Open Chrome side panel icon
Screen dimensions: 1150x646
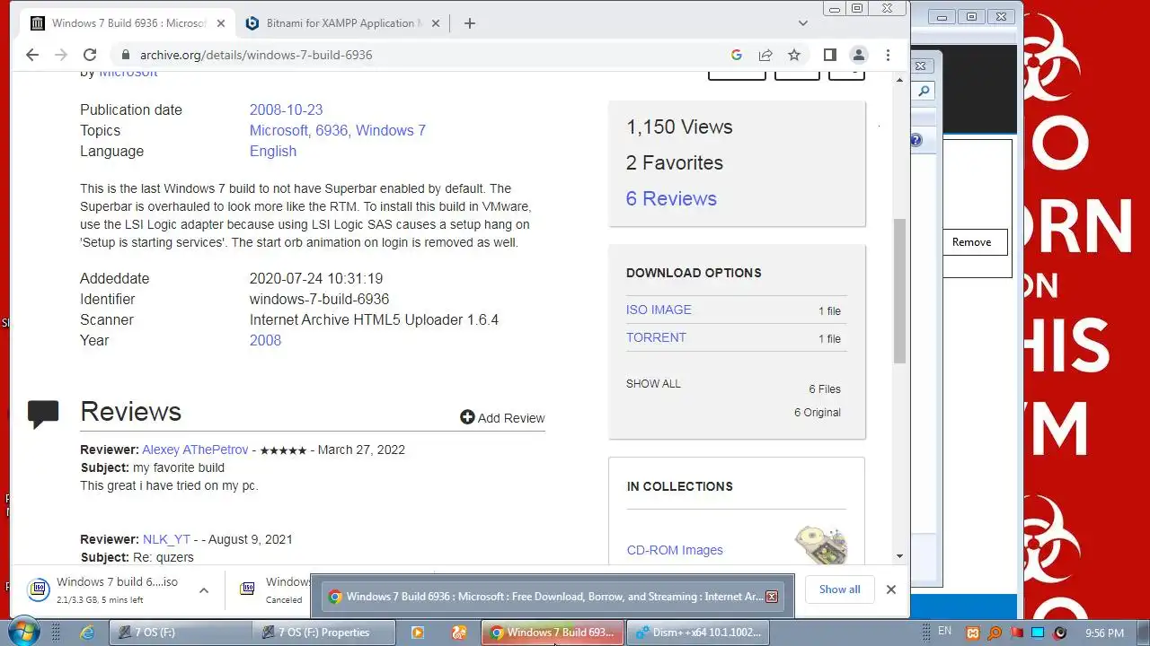coord(830,55)
